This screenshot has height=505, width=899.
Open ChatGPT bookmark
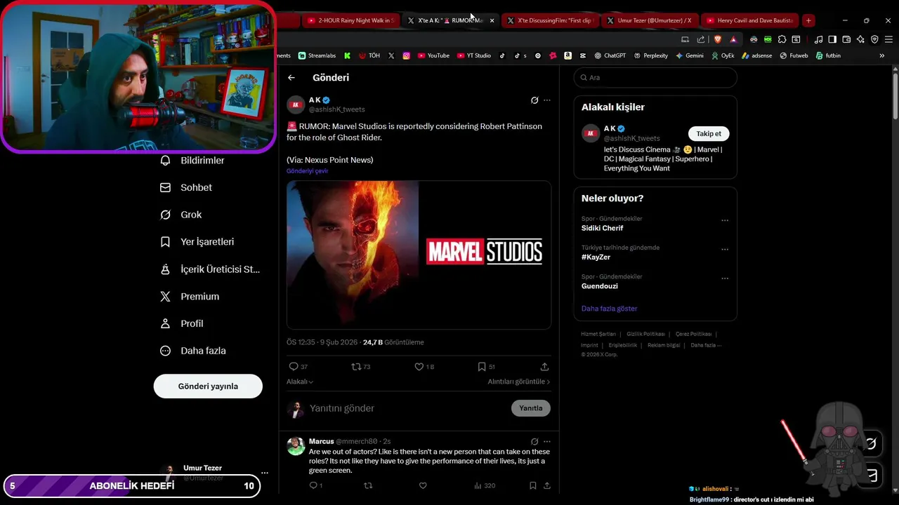click(x=610, y=55)
